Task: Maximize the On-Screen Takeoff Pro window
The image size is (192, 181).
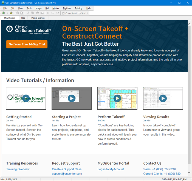Action: [179, 3]
